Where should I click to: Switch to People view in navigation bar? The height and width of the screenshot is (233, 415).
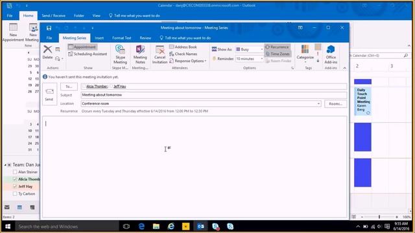tap(32, 207)
